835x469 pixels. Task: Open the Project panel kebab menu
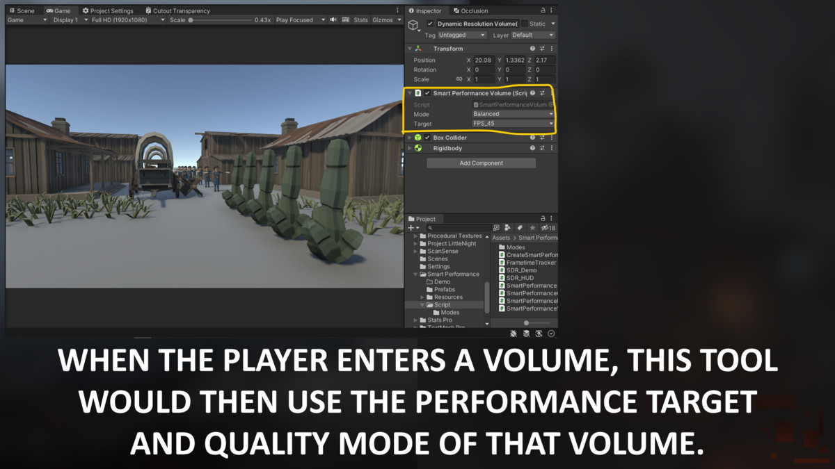tap(552, 219)
